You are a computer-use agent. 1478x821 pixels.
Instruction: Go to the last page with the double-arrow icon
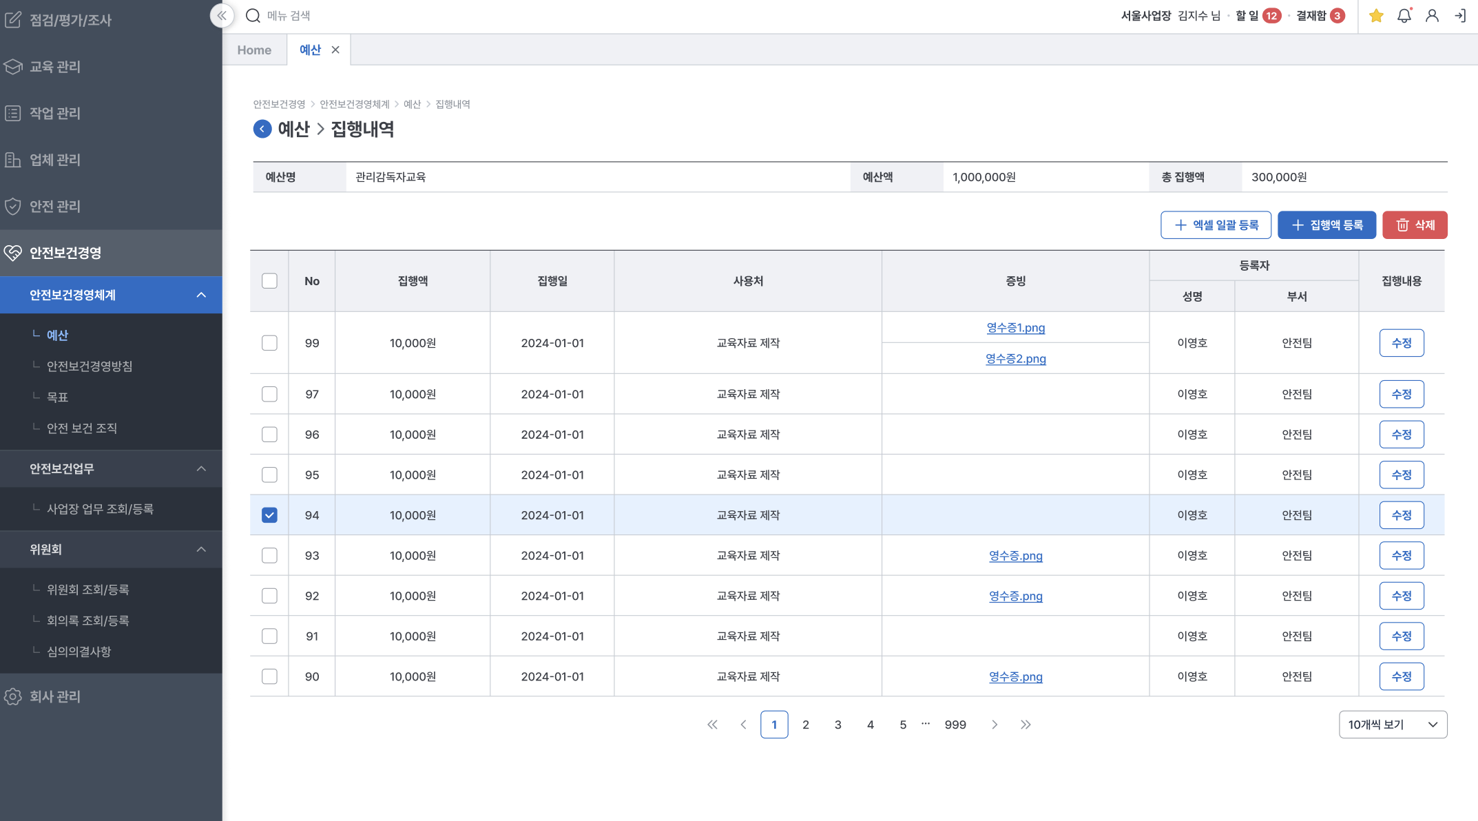coord(1026,725)
